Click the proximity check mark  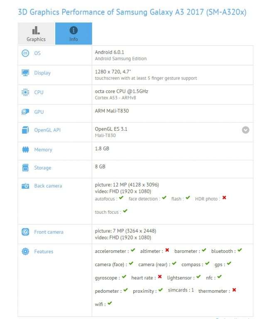point(161,290)
